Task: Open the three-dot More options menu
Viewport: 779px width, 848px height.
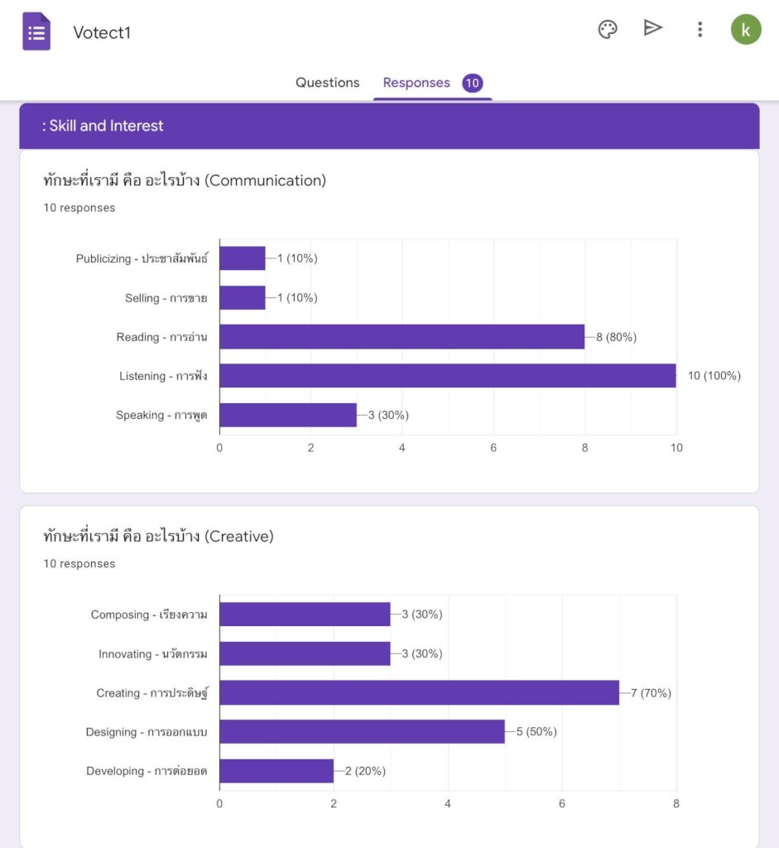Action: click(700, 29)
